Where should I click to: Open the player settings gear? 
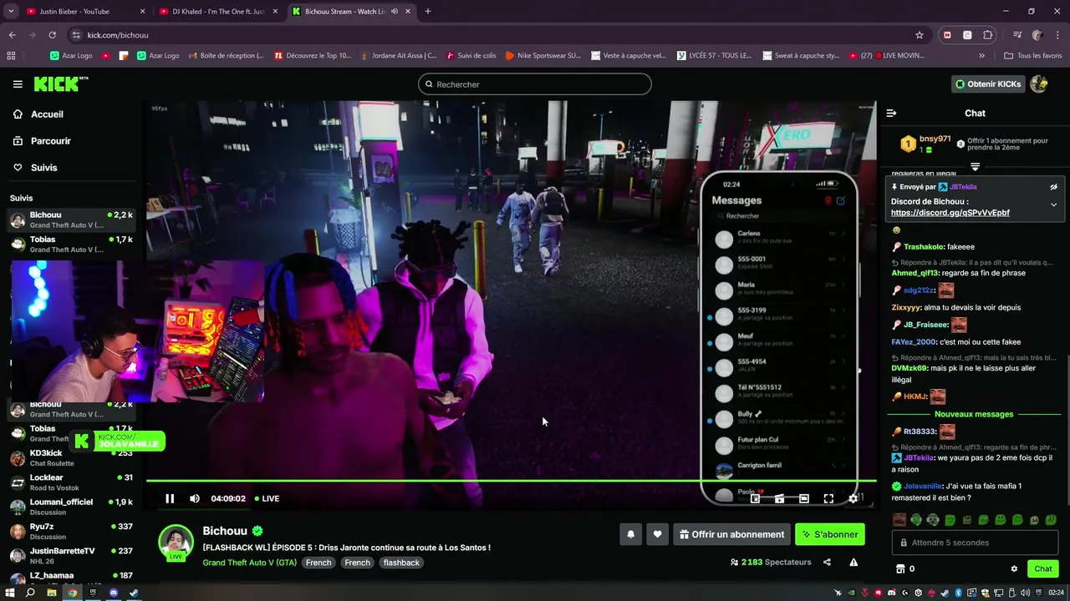(853, 498)
